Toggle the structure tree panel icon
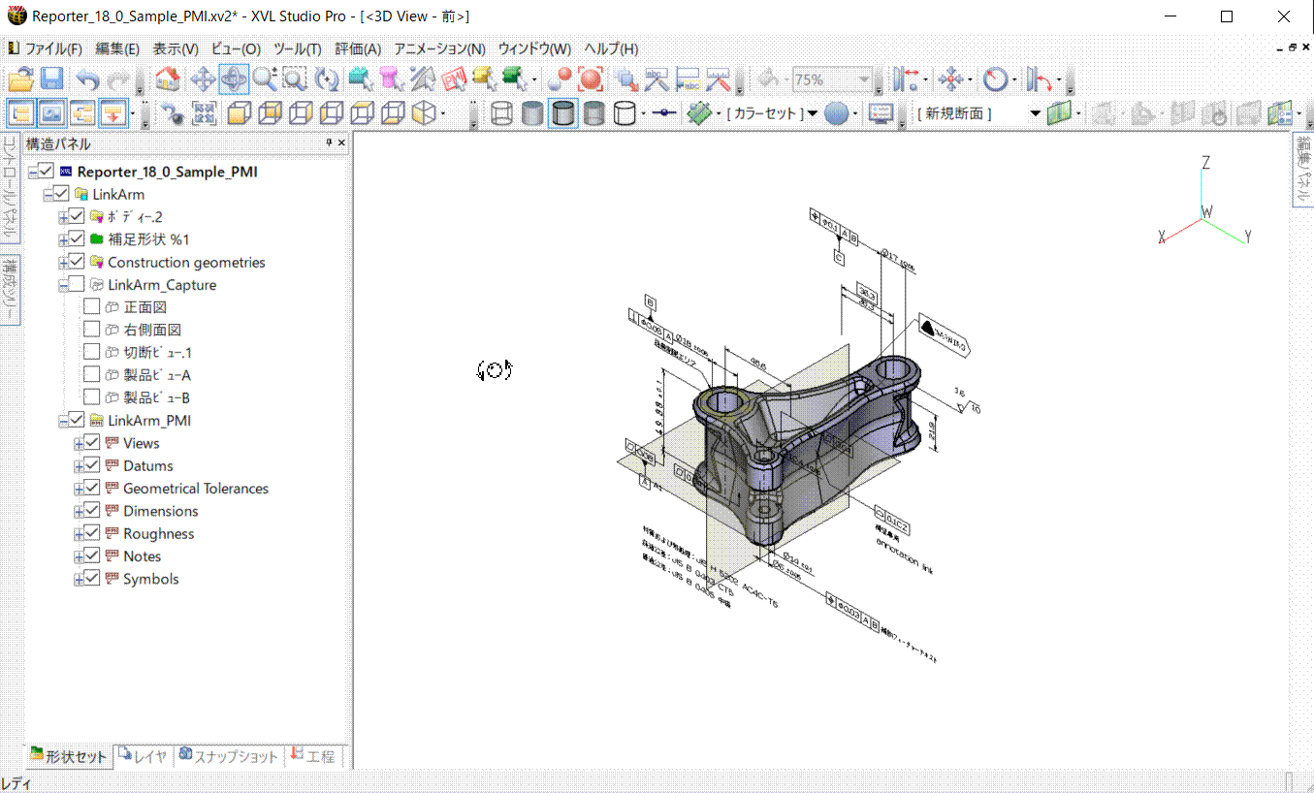1314x793 pixels. [x=21, y=113]
